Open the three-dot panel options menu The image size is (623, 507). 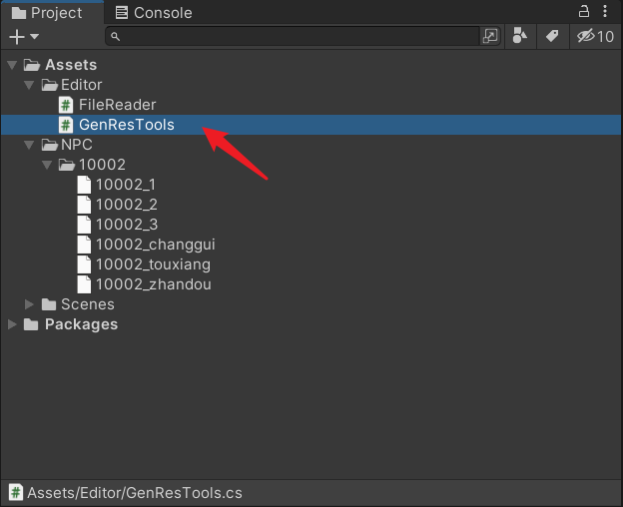(605, 11)
